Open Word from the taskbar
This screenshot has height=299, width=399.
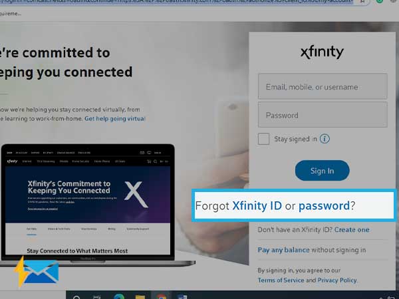(x=182, y=296)
